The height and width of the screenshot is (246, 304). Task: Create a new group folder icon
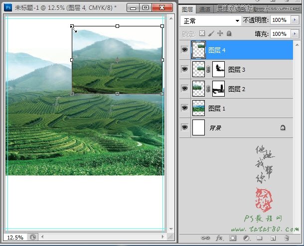tap(260, 238)
